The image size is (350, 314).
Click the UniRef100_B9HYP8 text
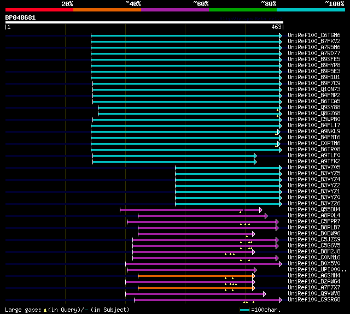(x=314, y=66)
